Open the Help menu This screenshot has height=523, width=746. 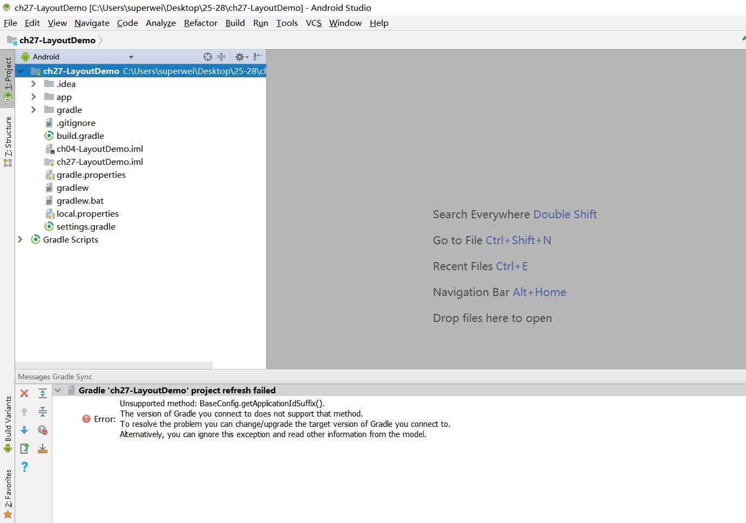point(379,23)
